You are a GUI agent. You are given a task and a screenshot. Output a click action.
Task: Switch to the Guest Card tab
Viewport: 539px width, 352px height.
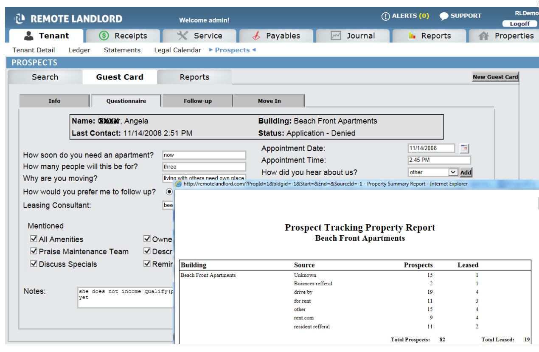120,77
